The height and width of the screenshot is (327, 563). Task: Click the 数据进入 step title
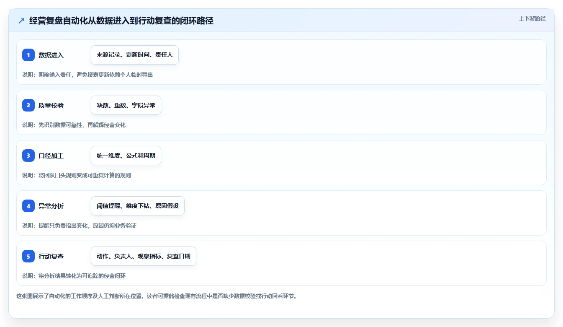coord(51,55)
